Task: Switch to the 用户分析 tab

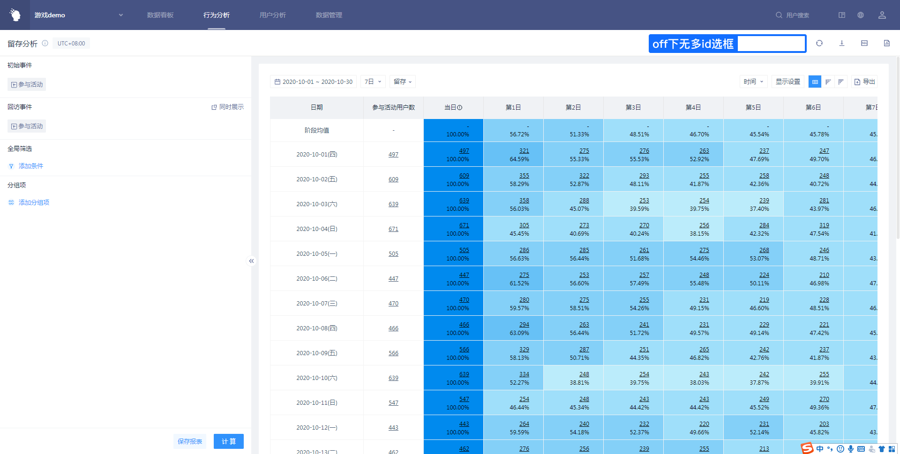Action: point(272,15)
